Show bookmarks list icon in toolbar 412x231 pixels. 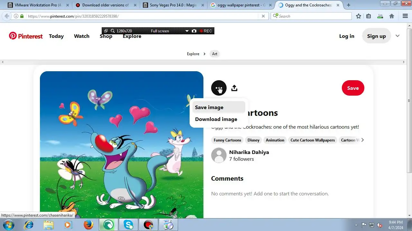tap(369, 16)
